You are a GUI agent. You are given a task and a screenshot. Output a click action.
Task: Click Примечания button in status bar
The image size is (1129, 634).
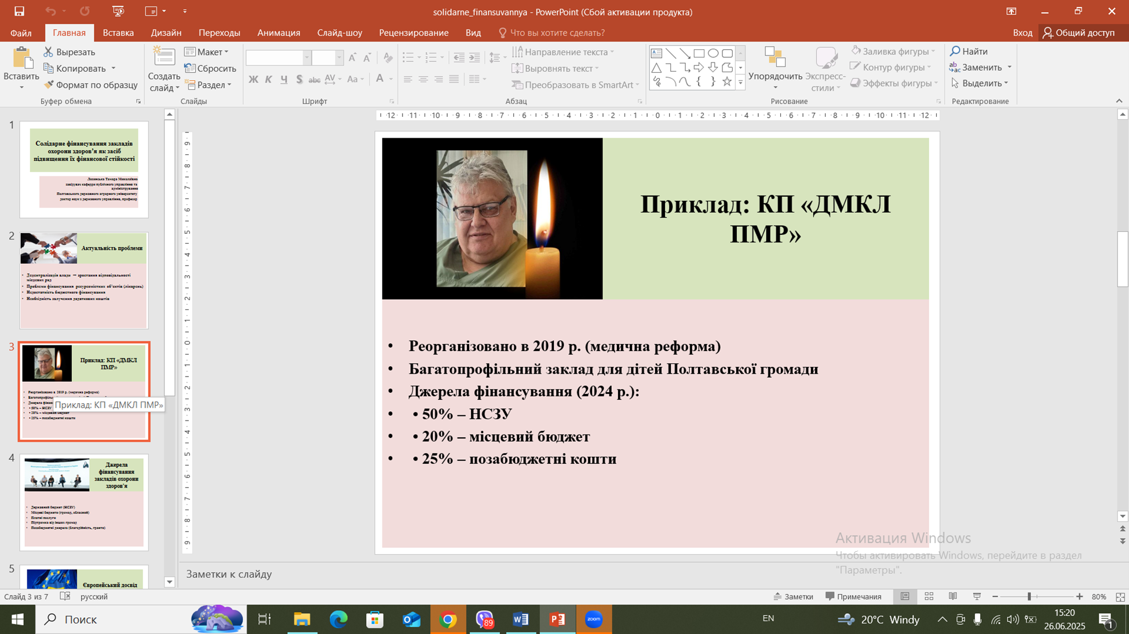tap(853, 596)
